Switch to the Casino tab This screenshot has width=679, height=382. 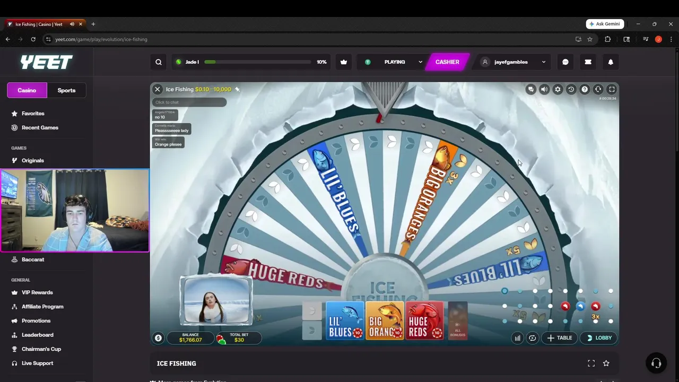(27, 90)
